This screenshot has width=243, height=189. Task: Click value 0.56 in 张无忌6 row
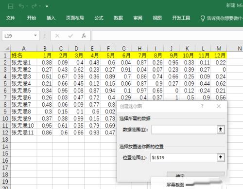pos(219,97)
